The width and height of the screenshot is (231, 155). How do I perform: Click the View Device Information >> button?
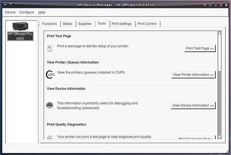(x=193, y=105)
